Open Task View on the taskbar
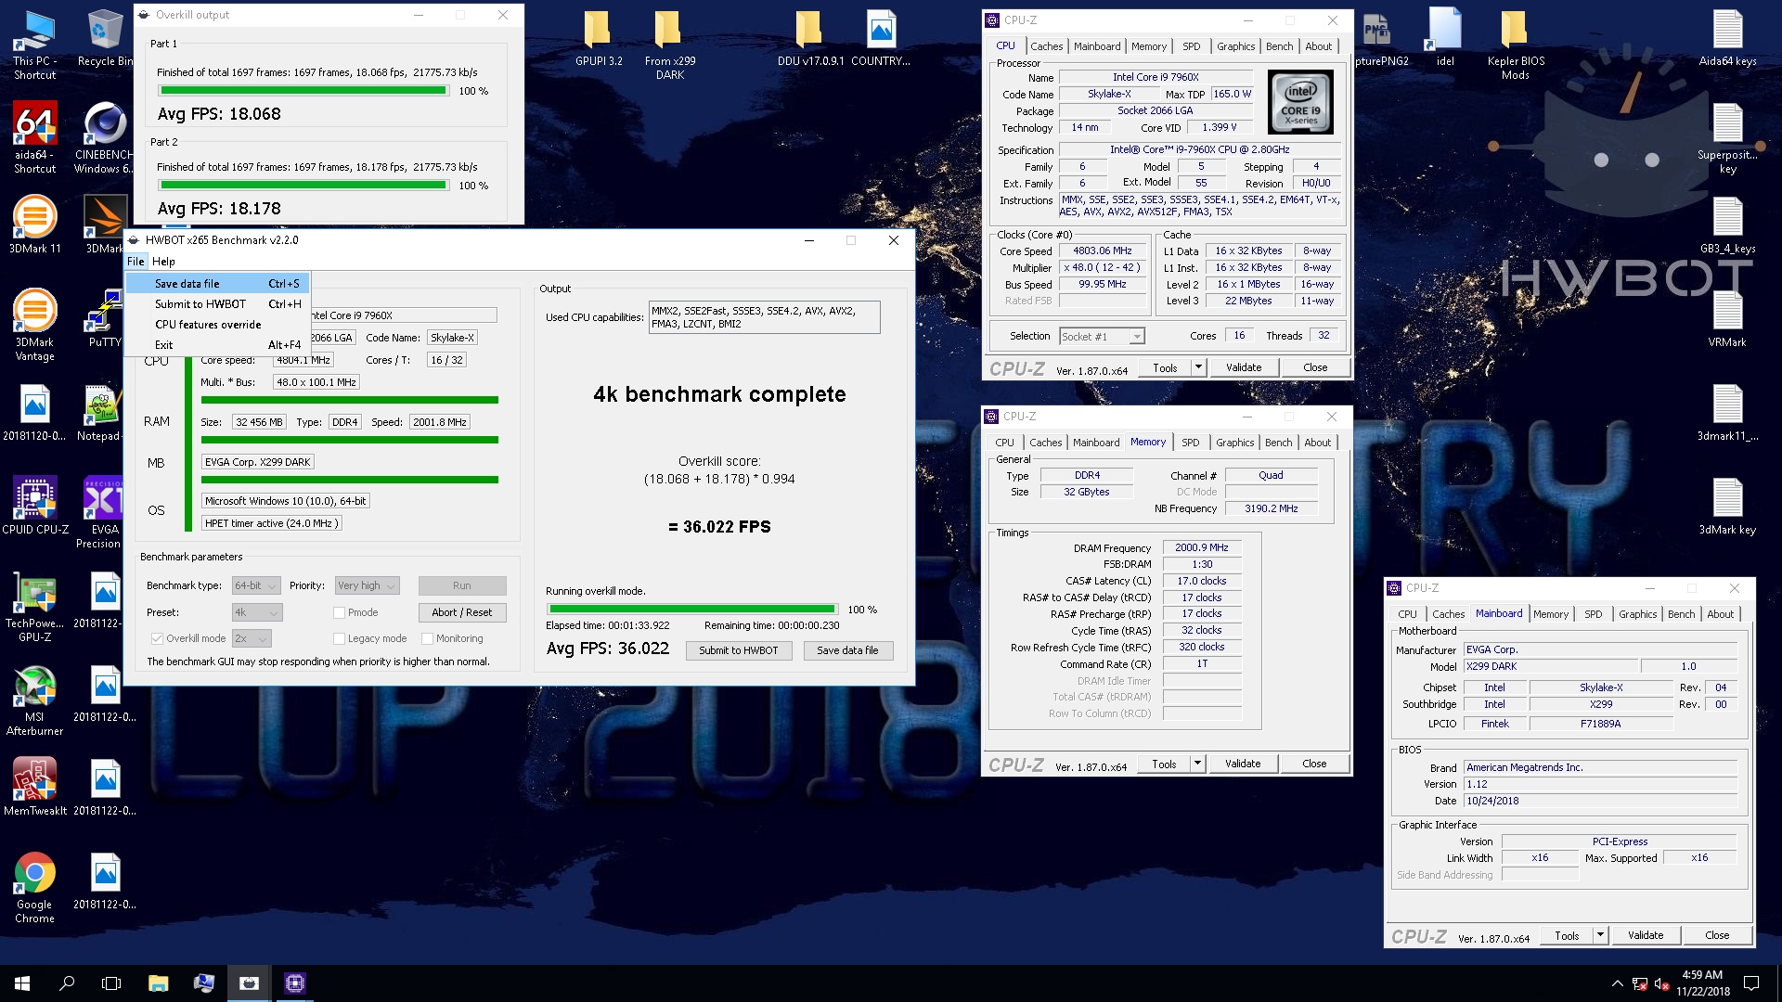 coord(111,983)
